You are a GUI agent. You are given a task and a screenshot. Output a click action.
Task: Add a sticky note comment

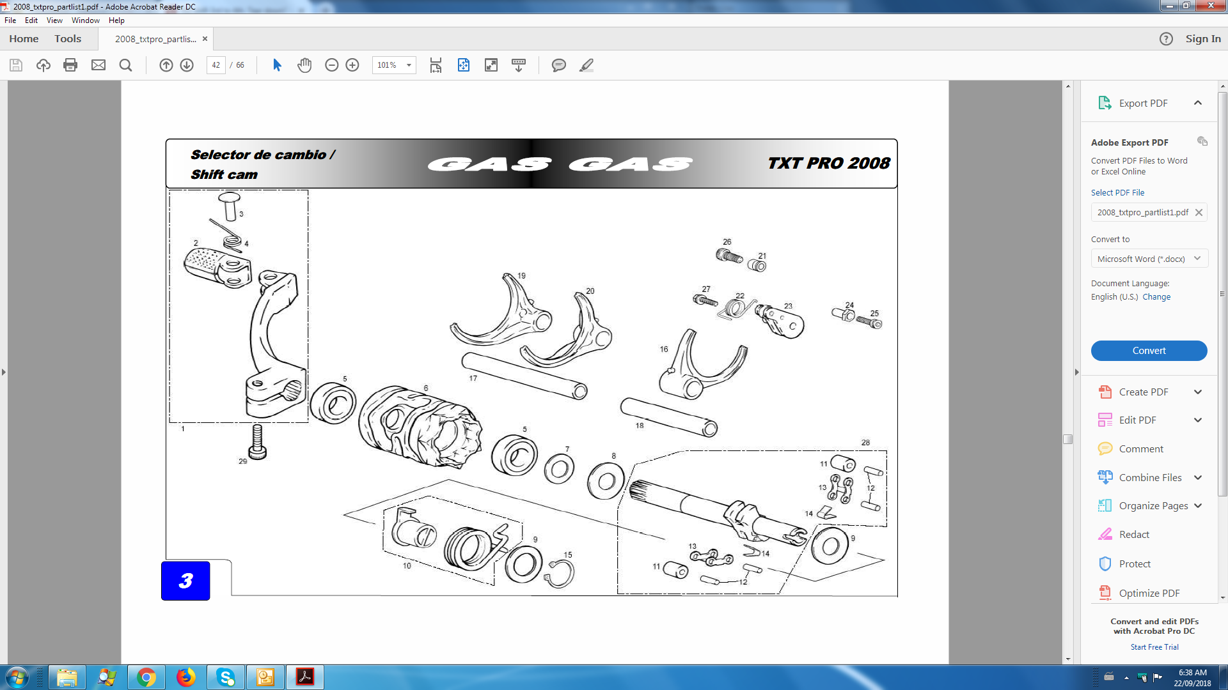pyautogui.click(x=558, y=65)
